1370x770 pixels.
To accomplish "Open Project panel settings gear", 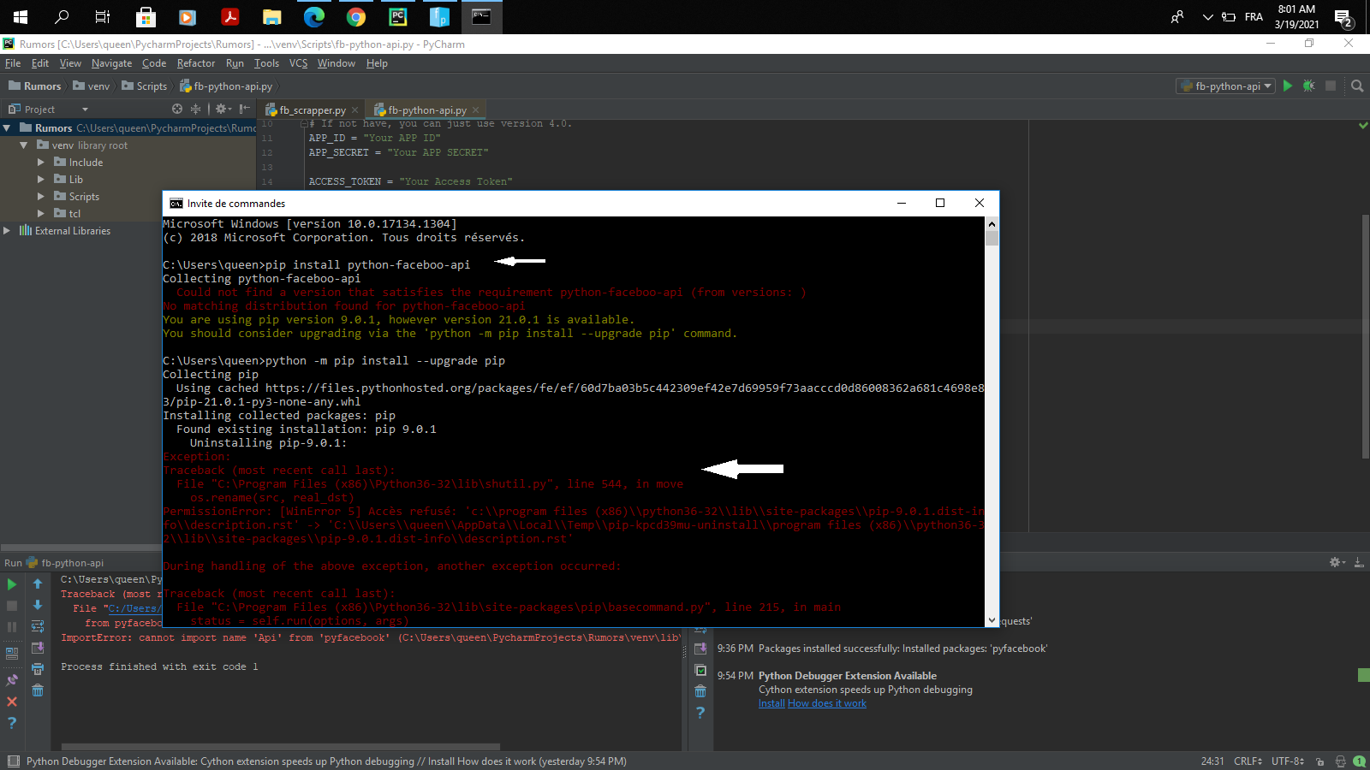I will click(222, 109).
